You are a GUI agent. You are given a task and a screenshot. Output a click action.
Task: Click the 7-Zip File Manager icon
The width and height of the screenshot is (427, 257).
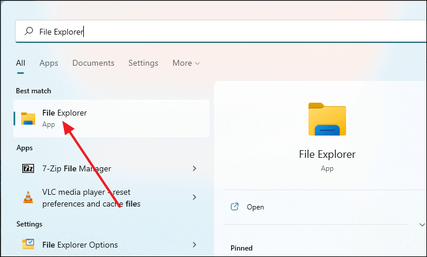click(28, 169)
